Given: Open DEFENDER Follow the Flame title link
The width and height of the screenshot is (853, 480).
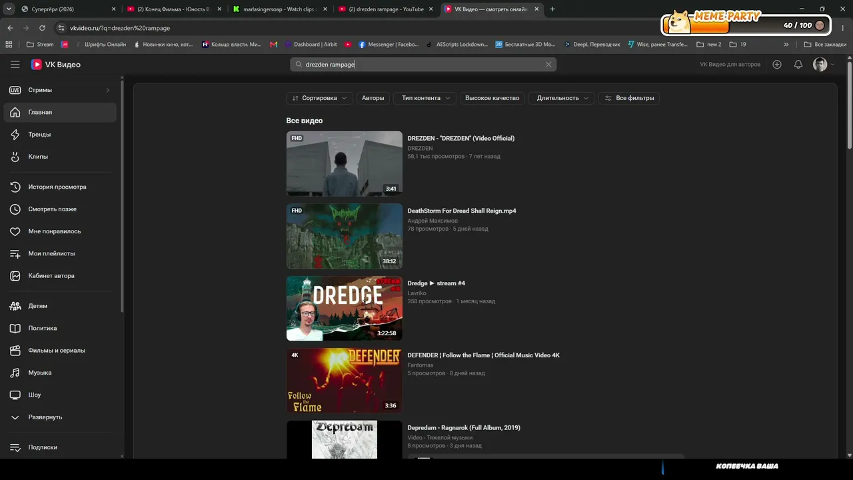Looking at the screenshot, I should click(484, 355).
